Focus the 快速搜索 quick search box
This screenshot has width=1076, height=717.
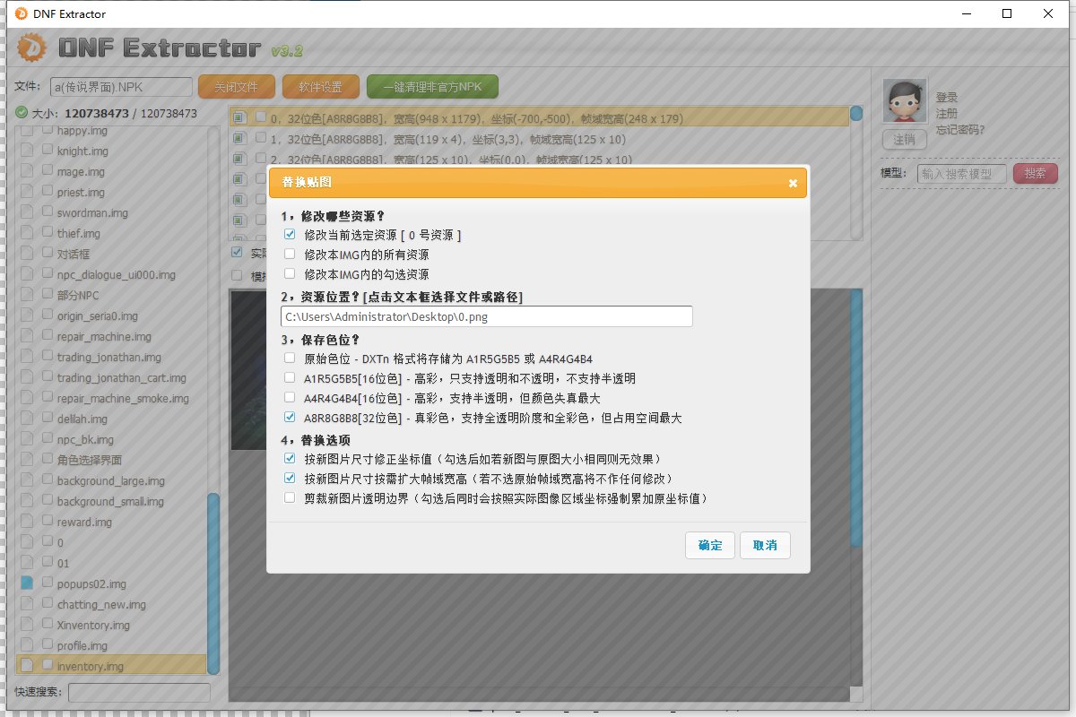139,692
